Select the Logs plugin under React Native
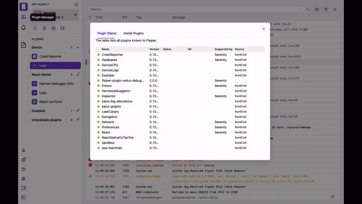 tap(55, 93)
